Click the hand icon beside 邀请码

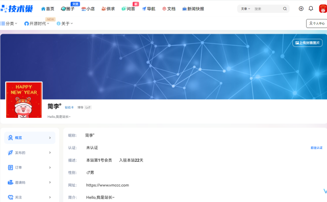(x=10, y=183)
